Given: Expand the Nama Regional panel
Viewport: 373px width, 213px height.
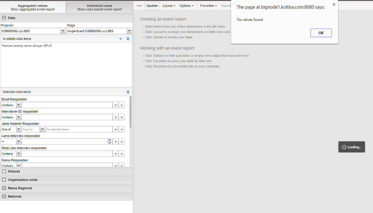Looking at the screenshot, I should (66, 188).
